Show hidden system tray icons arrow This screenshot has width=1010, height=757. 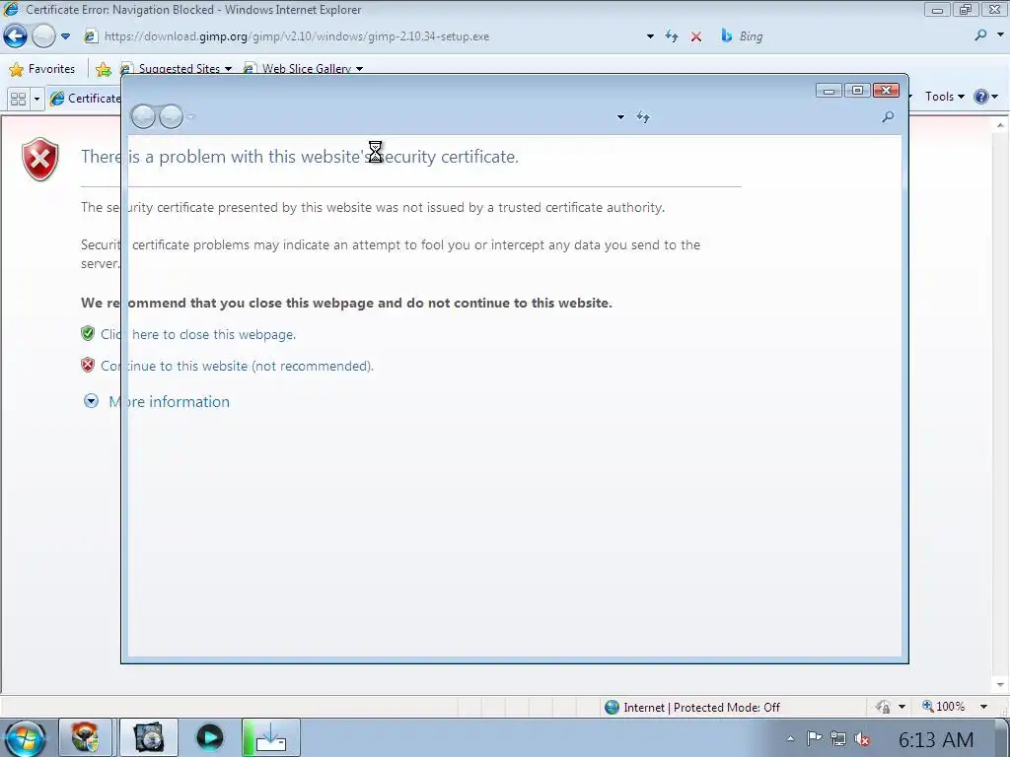790,739
